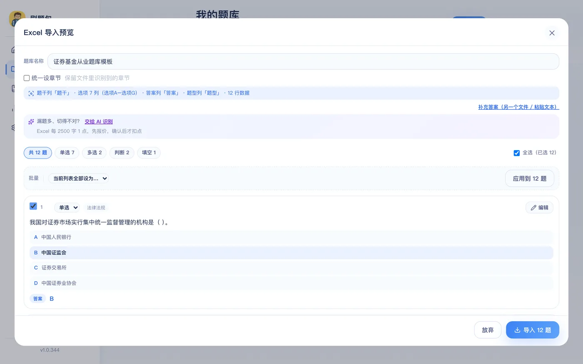This screenshot has width=583, height=364.
Task: Open the 当前列表全部设为… batch dropdown
Action: [78, 178]
